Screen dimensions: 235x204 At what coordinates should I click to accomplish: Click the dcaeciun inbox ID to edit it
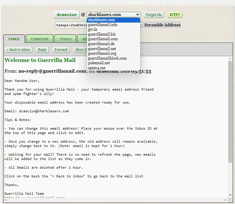(x=66, y=14)
